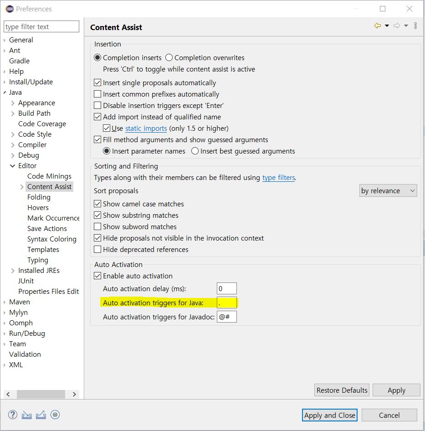This screenshot has height=431, width=425.
Task: Open the Save Actions page
Action: point(47,228)
